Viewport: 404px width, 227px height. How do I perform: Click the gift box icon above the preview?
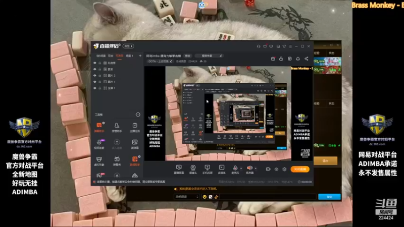[x=273, y=59]
